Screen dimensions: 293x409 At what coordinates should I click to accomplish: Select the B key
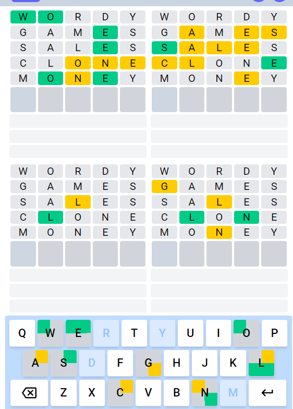(x=176, y=393)
